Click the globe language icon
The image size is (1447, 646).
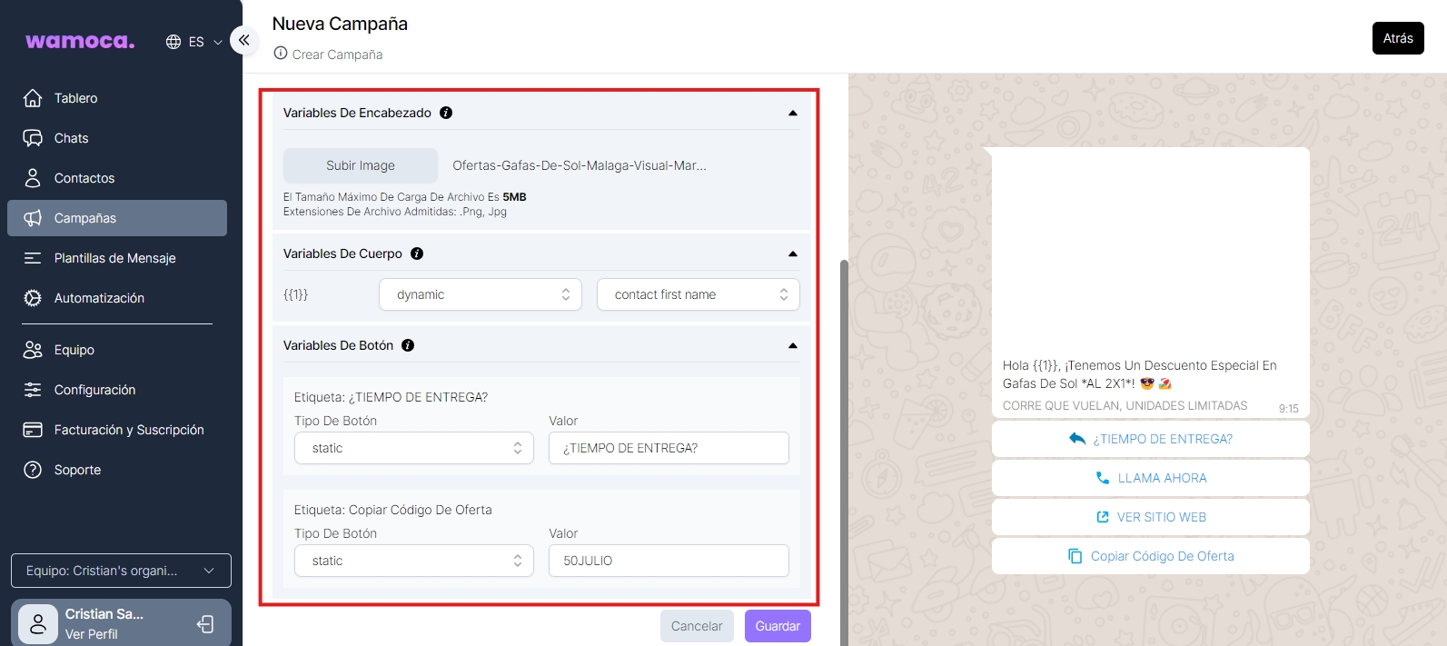(x=173, y=42)
